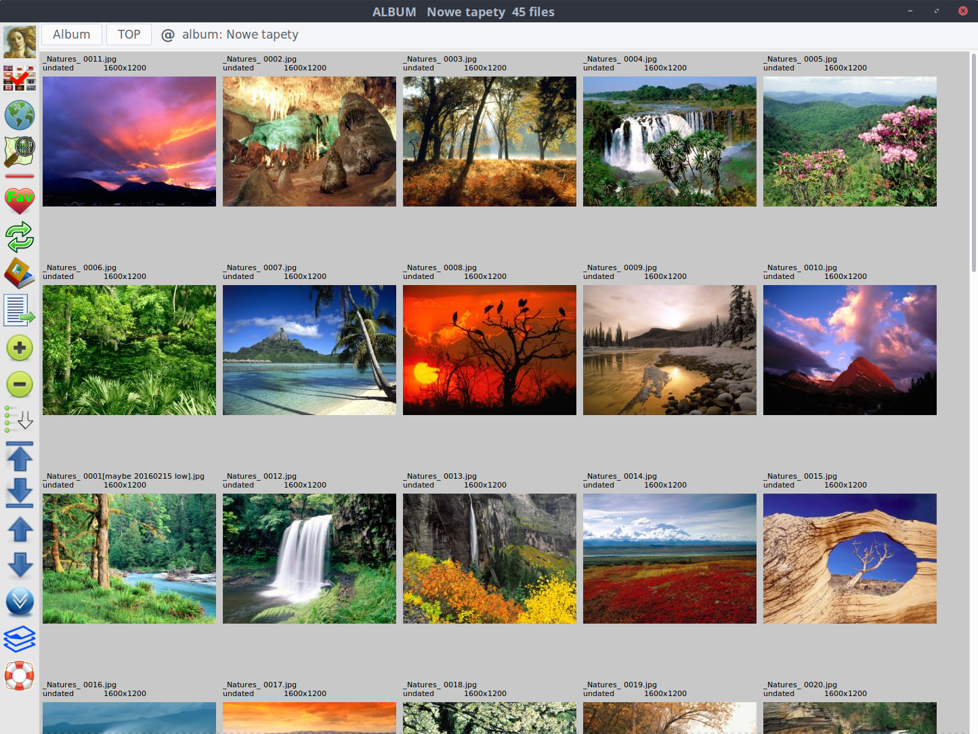Open the rock arch thumbnail _Natures_ 0015
The width and height of the screenshot is (978, 734).
coord(850,559)
